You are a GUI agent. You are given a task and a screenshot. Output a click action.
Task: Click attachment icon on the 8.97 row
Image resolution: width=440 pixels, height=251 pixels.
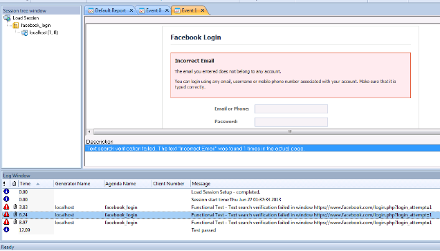click(15, 222)
